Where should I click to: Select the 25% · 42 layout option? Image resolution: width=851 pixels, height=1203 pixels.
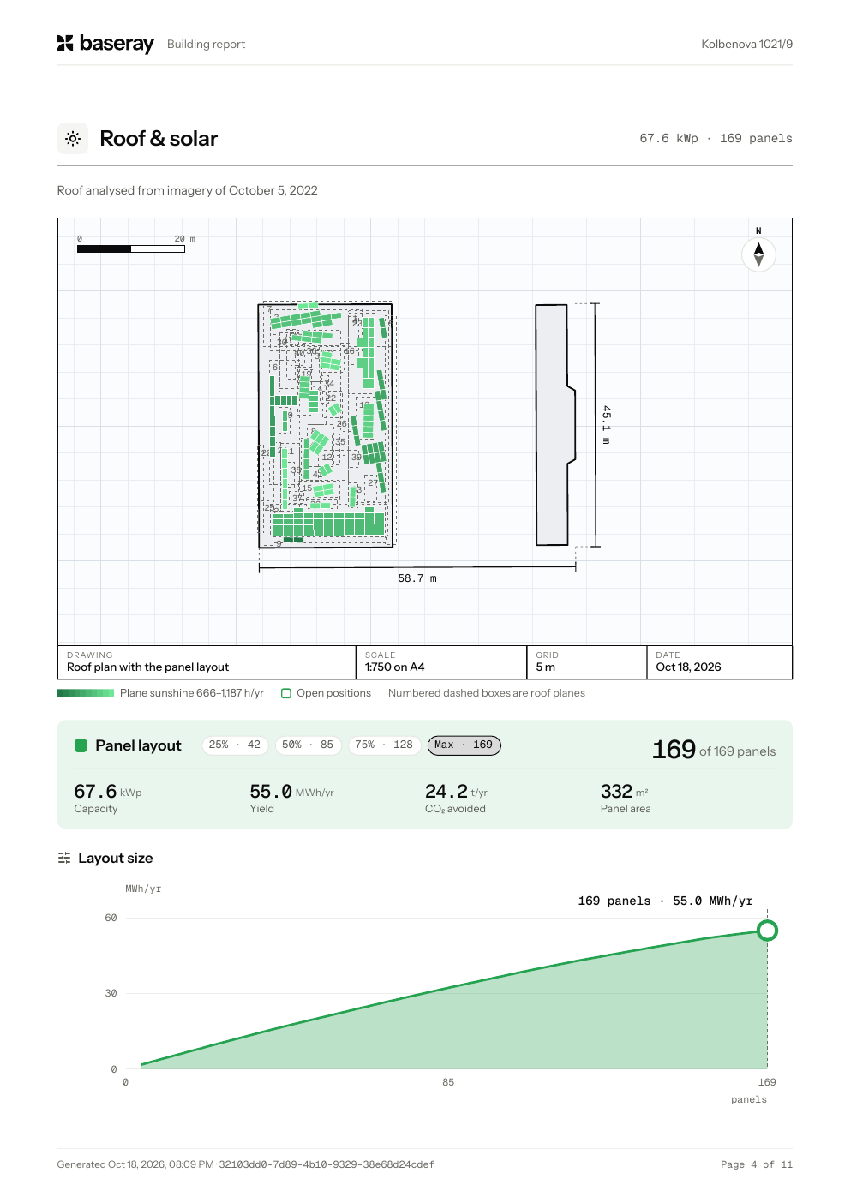coord(235,745)
